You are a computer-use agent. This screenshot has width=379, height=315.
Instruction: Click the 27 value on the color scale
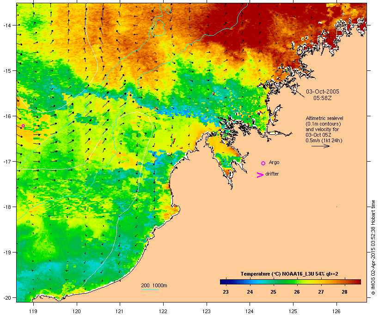(321, 292)
